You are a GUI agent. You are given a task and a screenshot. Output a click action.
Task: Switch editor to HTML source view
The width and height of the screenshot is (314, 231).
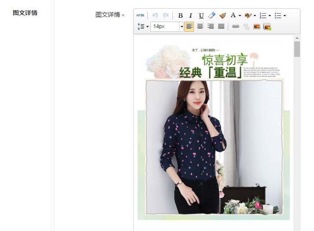coord(140,15)
